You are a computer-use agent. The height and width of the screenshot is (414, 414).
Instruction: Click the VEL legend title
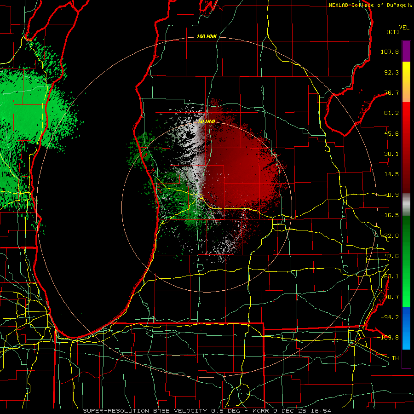tap(404, 28)
